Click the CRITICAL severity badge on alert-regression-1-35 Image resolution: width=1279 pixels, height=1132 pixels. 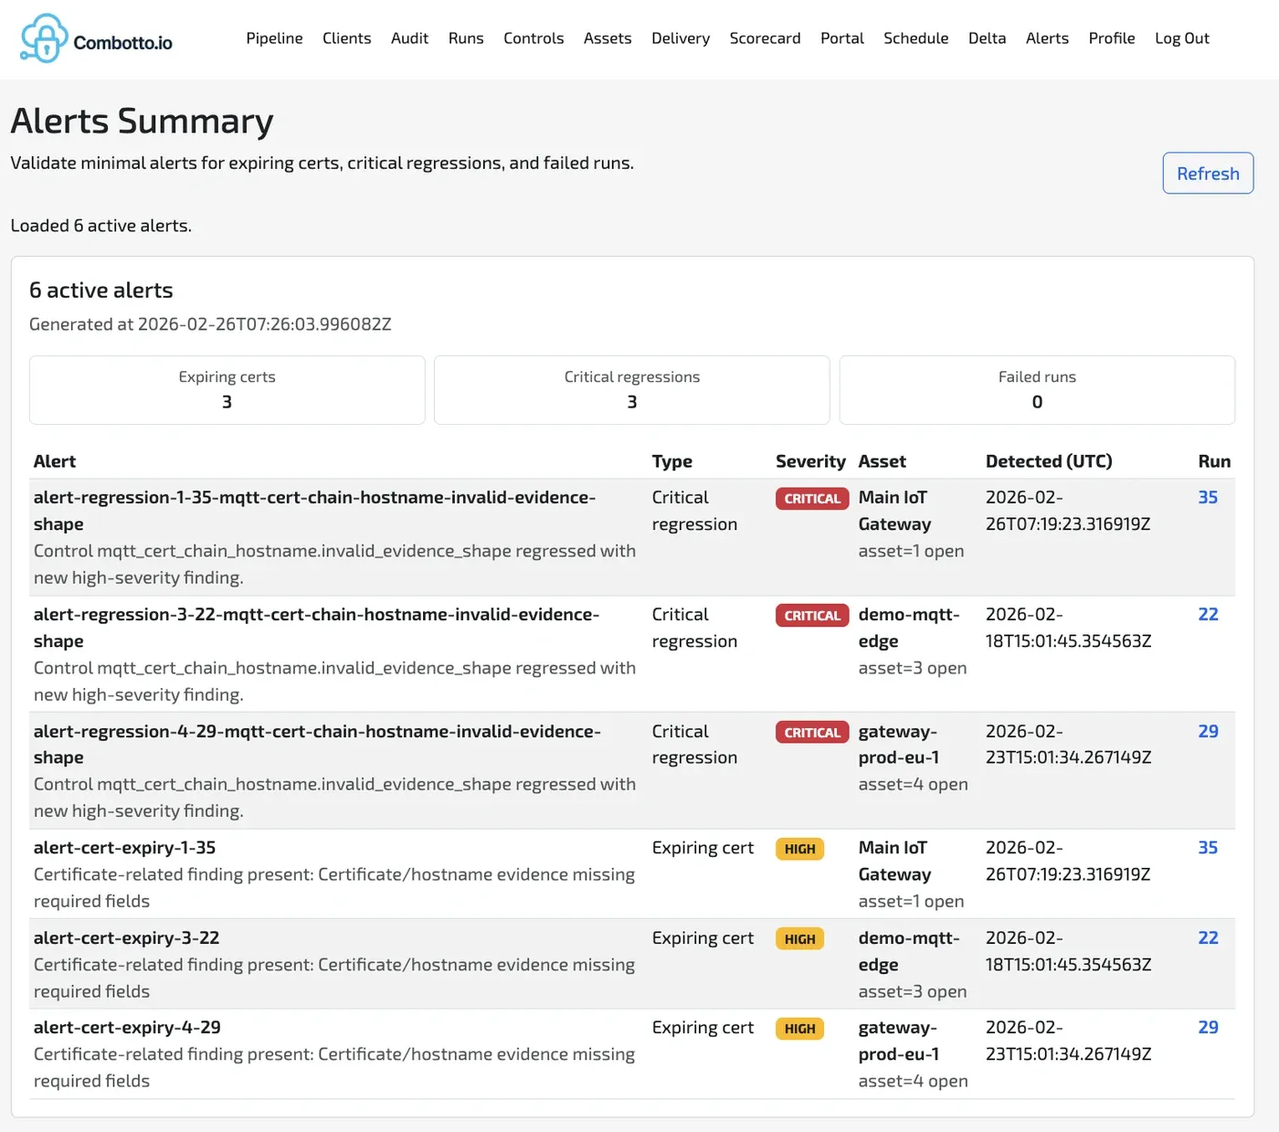click(811, 498)
